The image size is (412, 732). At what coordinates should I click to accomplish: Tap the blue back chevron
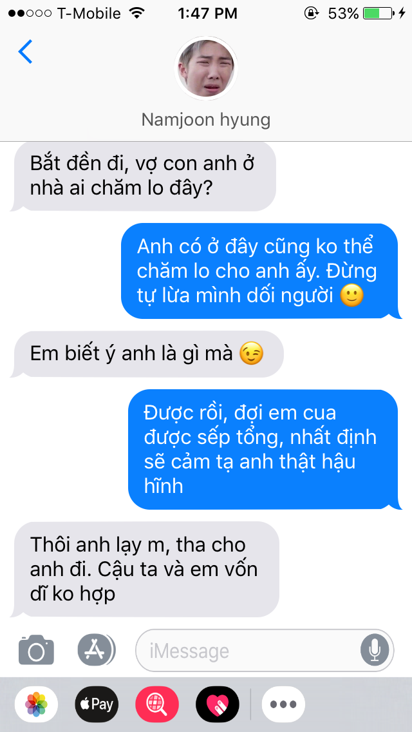click(25, 52)
